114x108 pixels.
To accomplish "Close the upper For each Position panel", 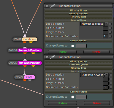I will pos(47,6).
